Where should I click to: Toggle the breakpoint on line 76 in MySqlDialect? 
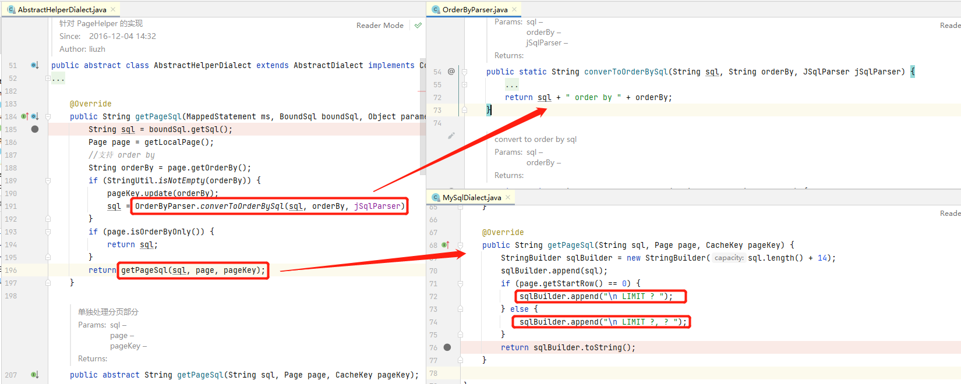click(447, 347)
